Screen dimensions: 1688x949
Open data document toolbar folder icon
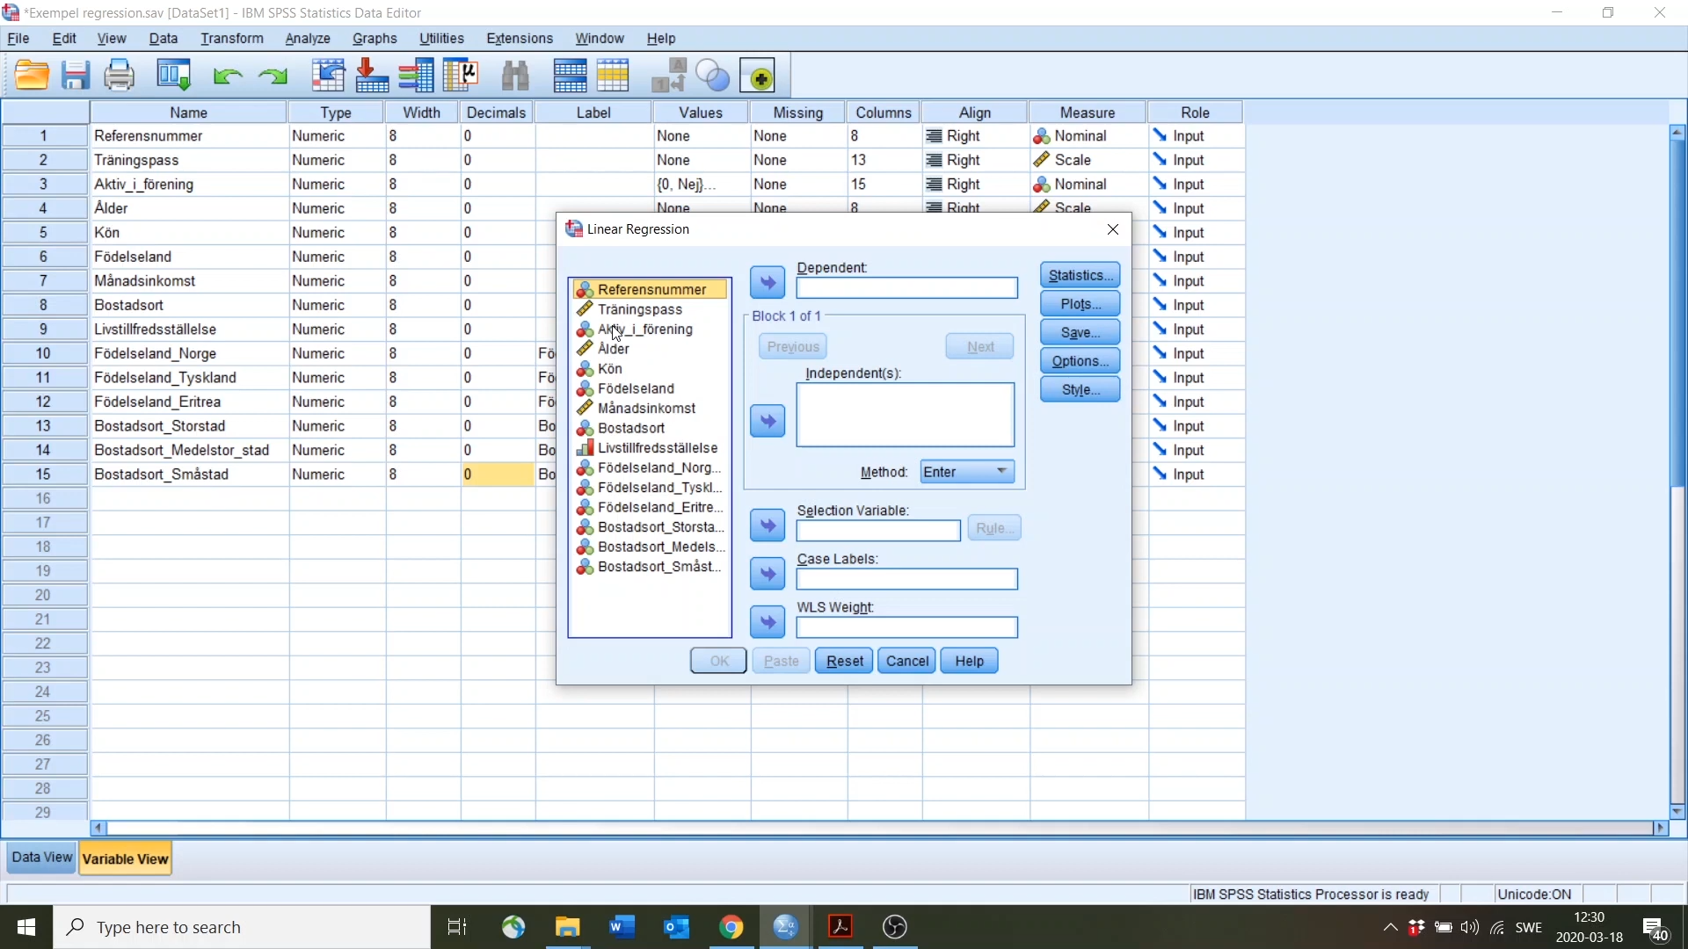(x=33, y=76)
